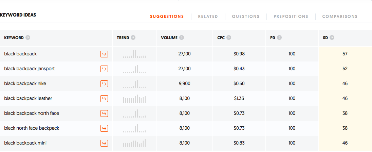Viewport: 372px width, 152px height.
Task: Click arrow icon next to black backpack
Action: point(104,54)
